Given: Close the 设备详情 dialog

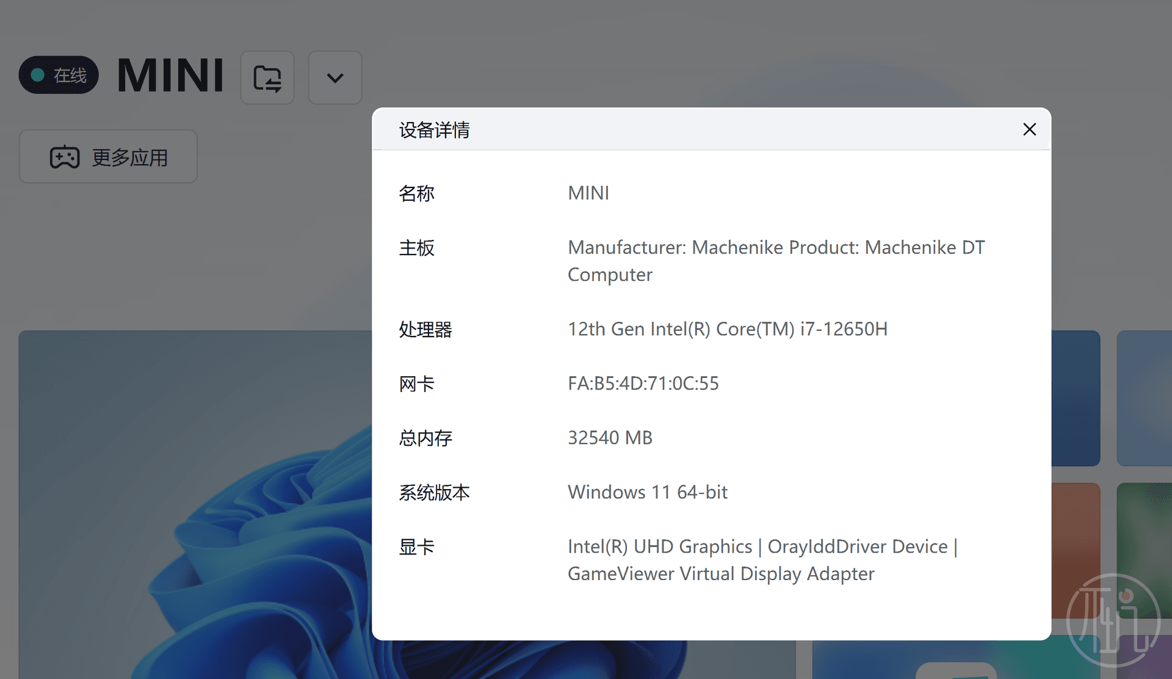Looking at the screenshot, I should 1029,129.
